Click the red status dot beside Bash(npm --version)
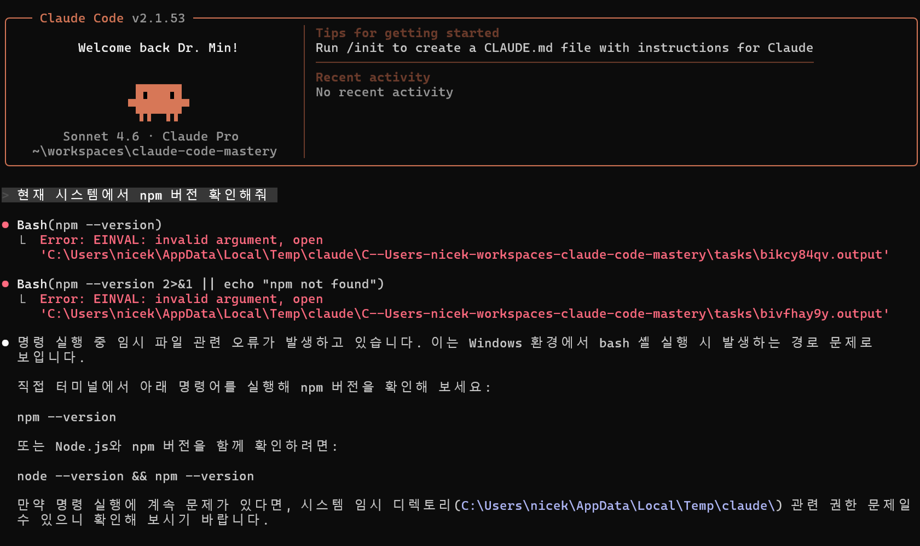Image resolution: width=920 pixels, height=546 pixels. (5, 225)
